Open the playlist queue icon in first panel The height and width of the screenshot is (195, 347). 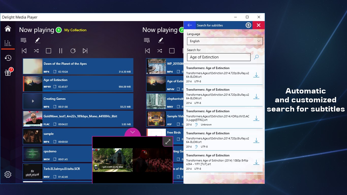[23, 40]
